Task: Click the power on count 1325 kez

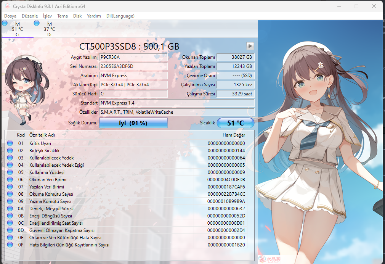Action: coord(236,85)
